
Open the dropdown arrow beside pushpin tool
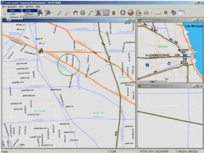(53, 13)
